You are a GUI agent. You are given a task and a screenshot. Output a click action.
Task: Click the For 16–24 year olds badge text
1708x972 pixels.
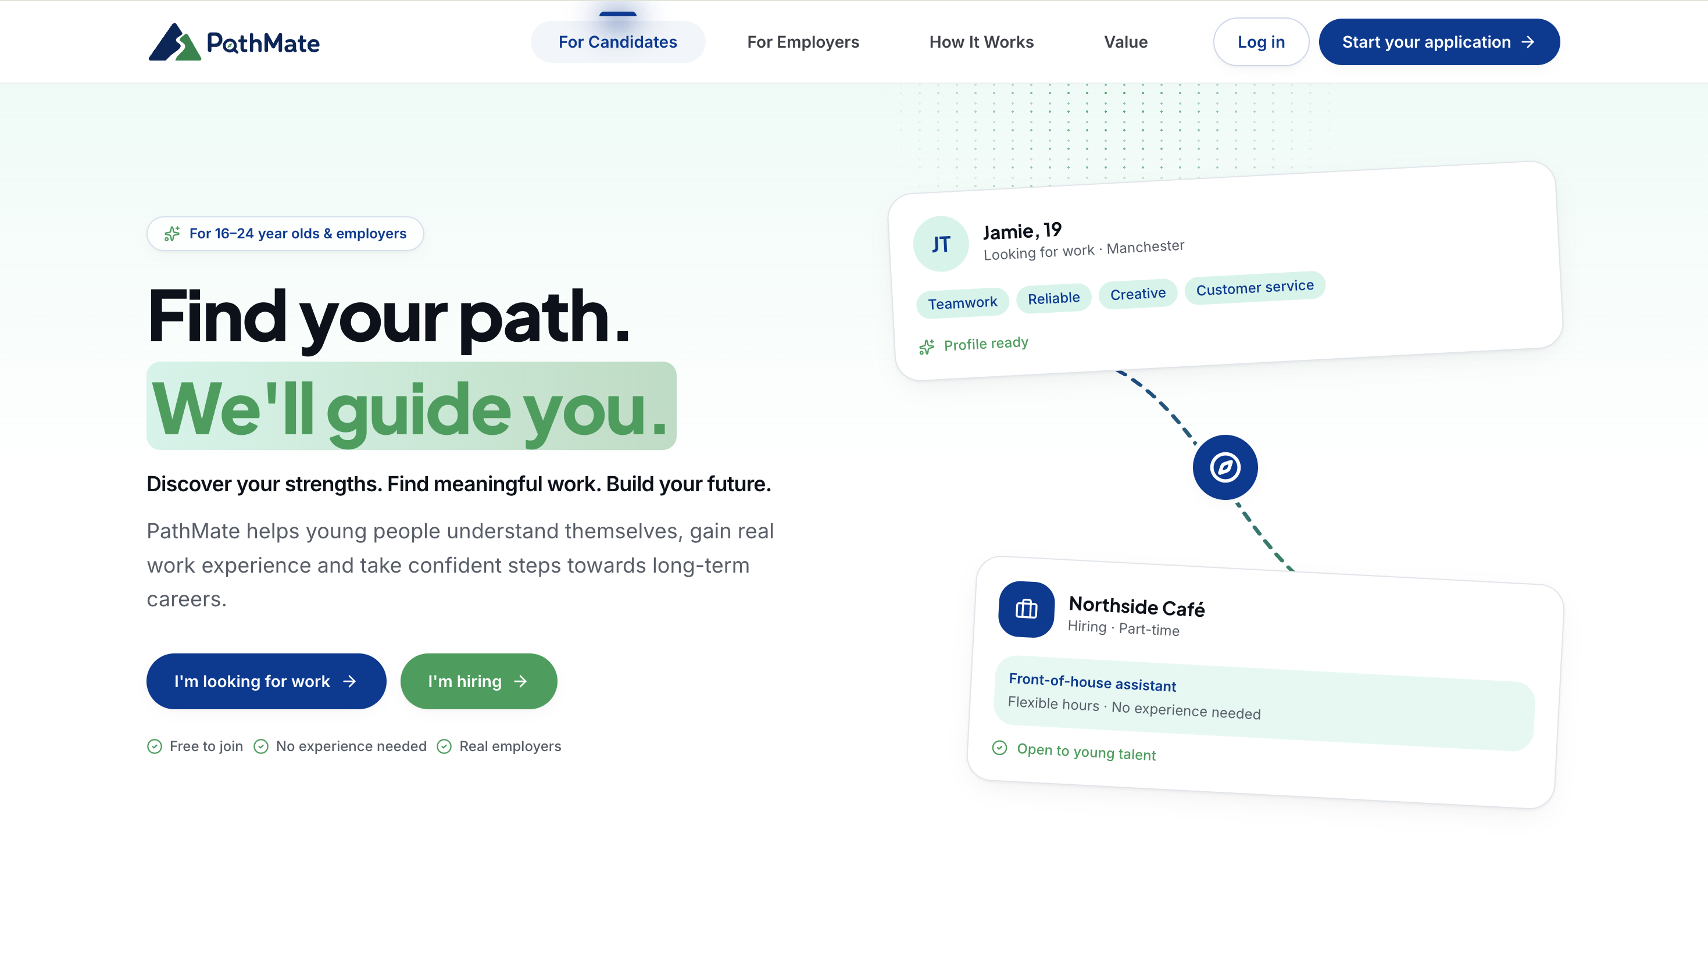pyautogui.click(x=298, y=234)
